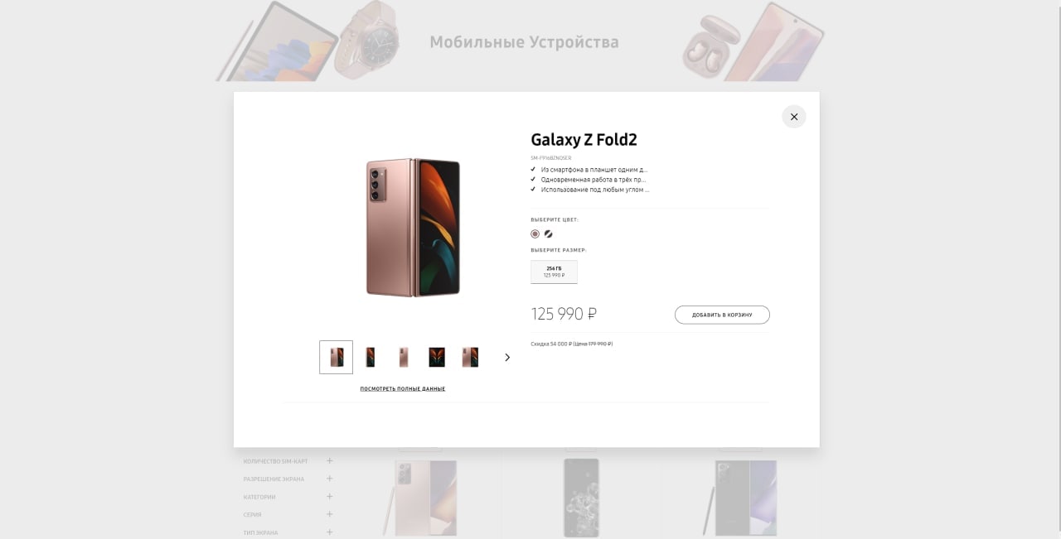Select the third thumbnail showing phone back
1061x539 pixels.
coord(404,357)
